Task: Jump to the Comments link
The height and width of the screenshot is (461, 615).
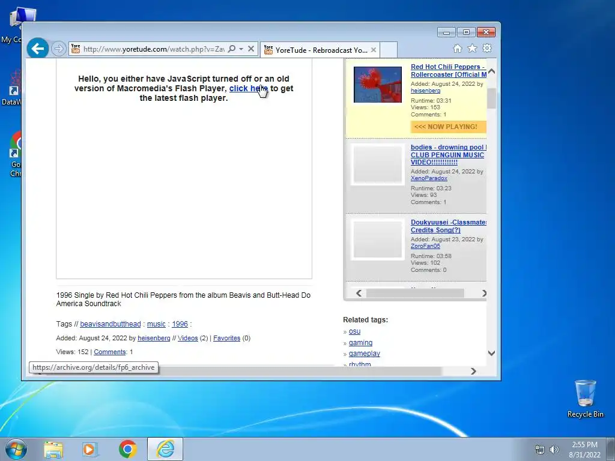Action: coord(109,352)
